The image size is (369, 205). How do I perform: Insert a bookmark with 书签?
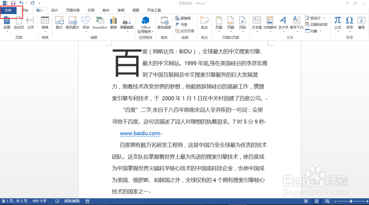tap(182, 24)
